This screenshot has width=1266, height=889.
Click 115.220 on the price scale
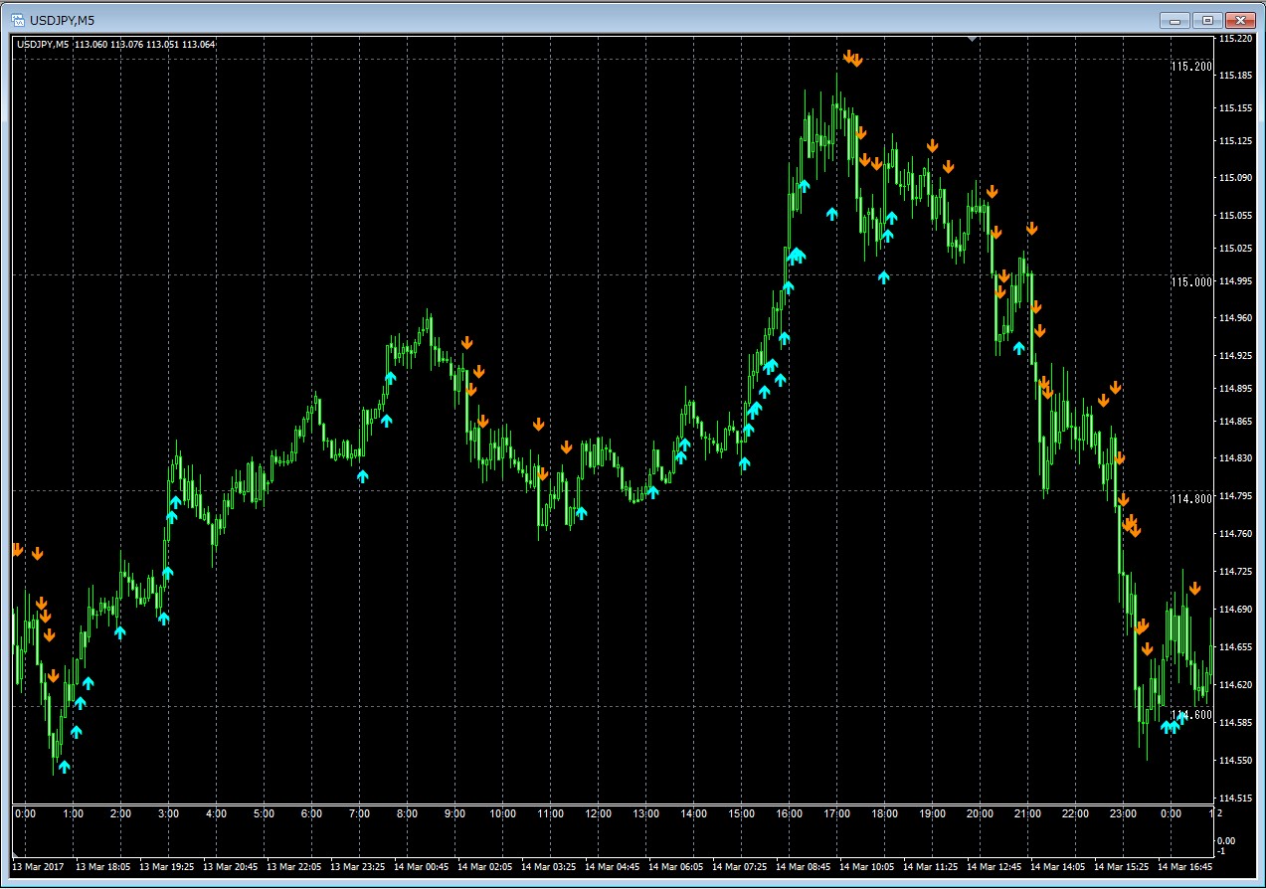point(1236,39)
